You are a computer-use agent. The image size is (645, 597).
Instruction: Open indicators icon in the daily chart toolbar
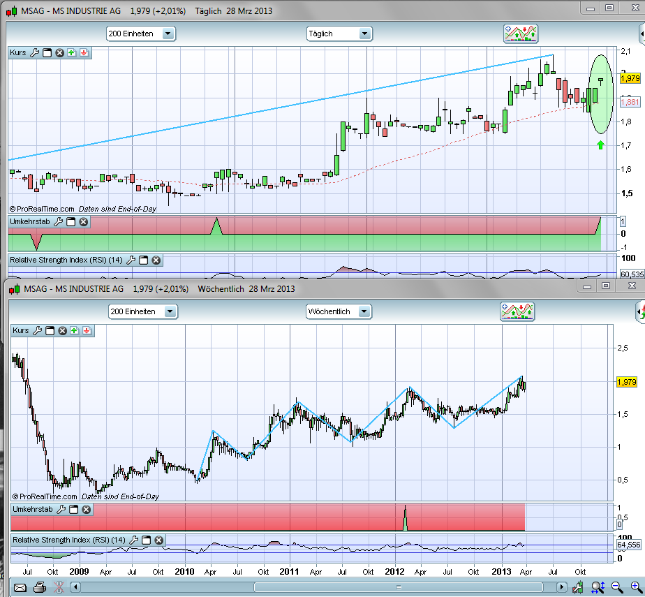point(521,33)
